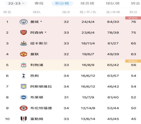
Task: Open the 布伦特福德 team name link
Action: 41,108
